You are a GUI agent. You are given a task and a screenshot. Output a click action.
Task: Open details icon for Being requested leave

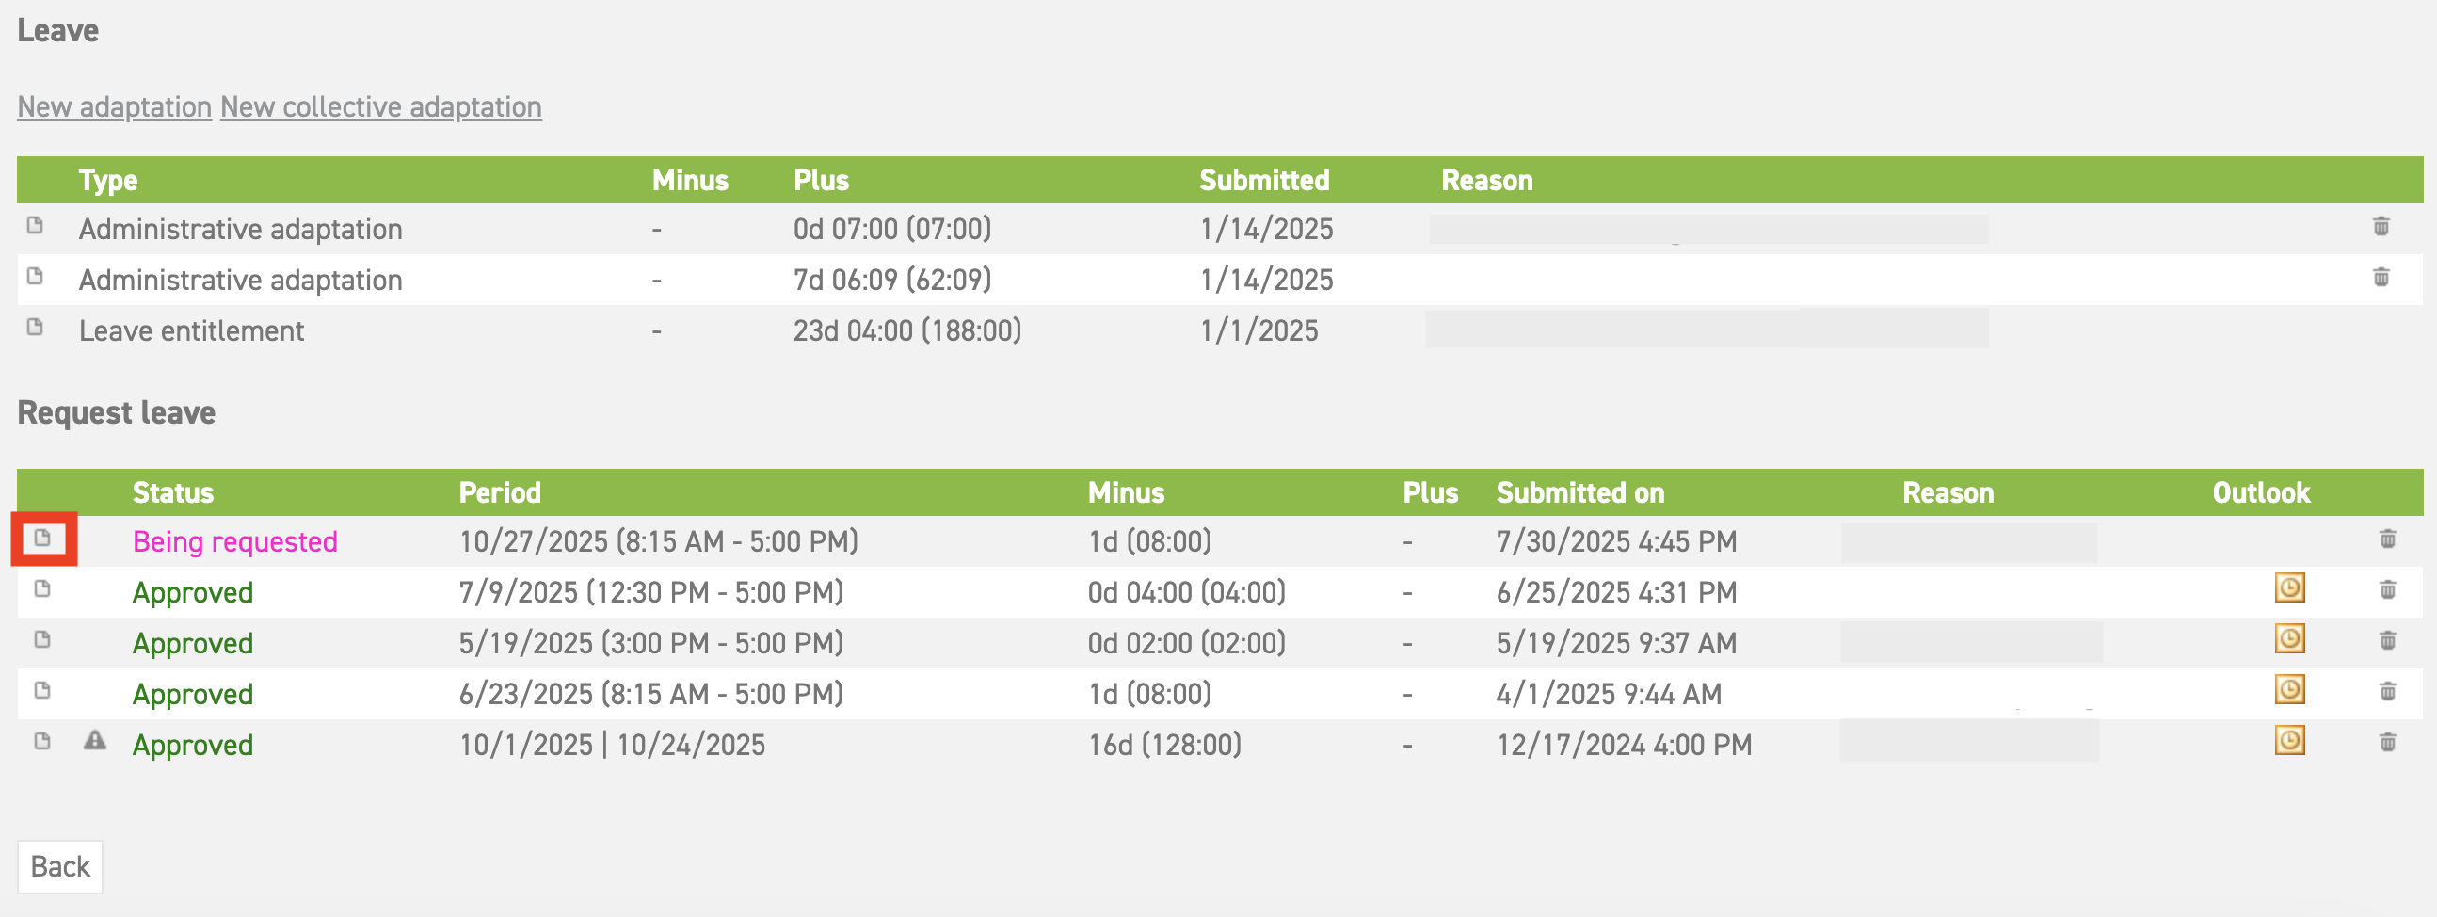click(42, 539)
